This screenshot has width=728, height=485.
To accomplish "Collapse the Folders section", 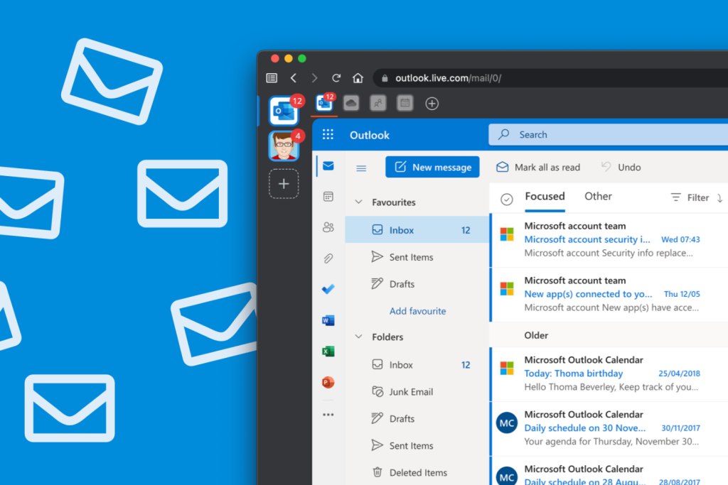I will pos(358,337).
